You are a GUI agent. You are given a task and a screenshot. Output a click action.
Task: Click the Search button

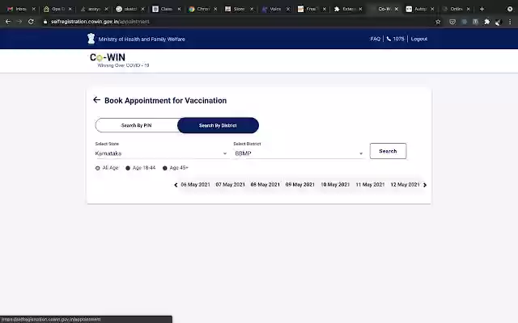pos(388,151)
